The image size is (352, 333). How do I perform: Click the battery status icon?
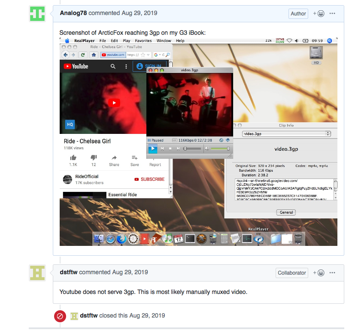(x=306, y=41)
